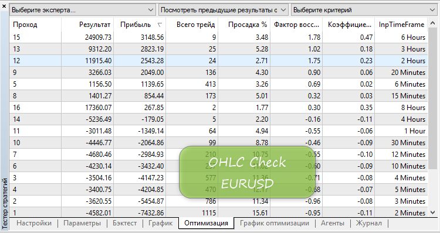Sort by the 'Фактор восс...' column header
The height and width of the screenshot is (233, 440).
(296, 25)
